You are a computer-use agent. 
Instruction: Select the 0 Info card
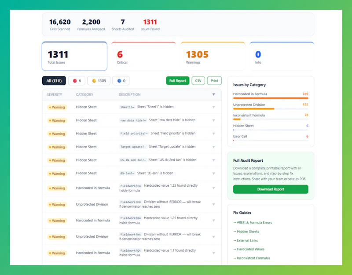(282, 56)
